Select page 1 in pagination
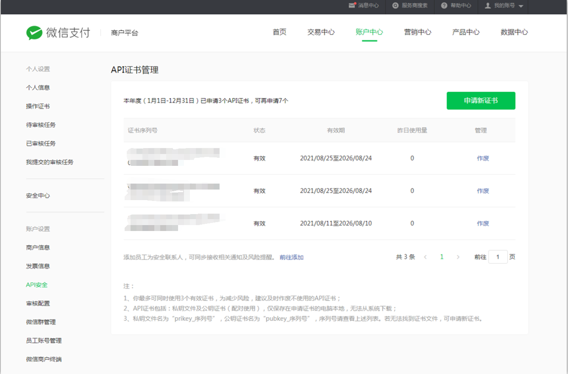Screen dimensions: 568x374 442,257
